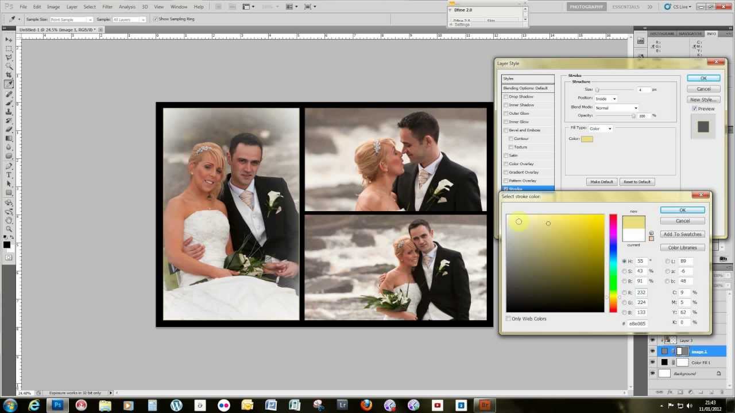This screenshot has width=735, height=413.
Task: Select the Rectangular Marquee tool
Action: click(9, 49)
